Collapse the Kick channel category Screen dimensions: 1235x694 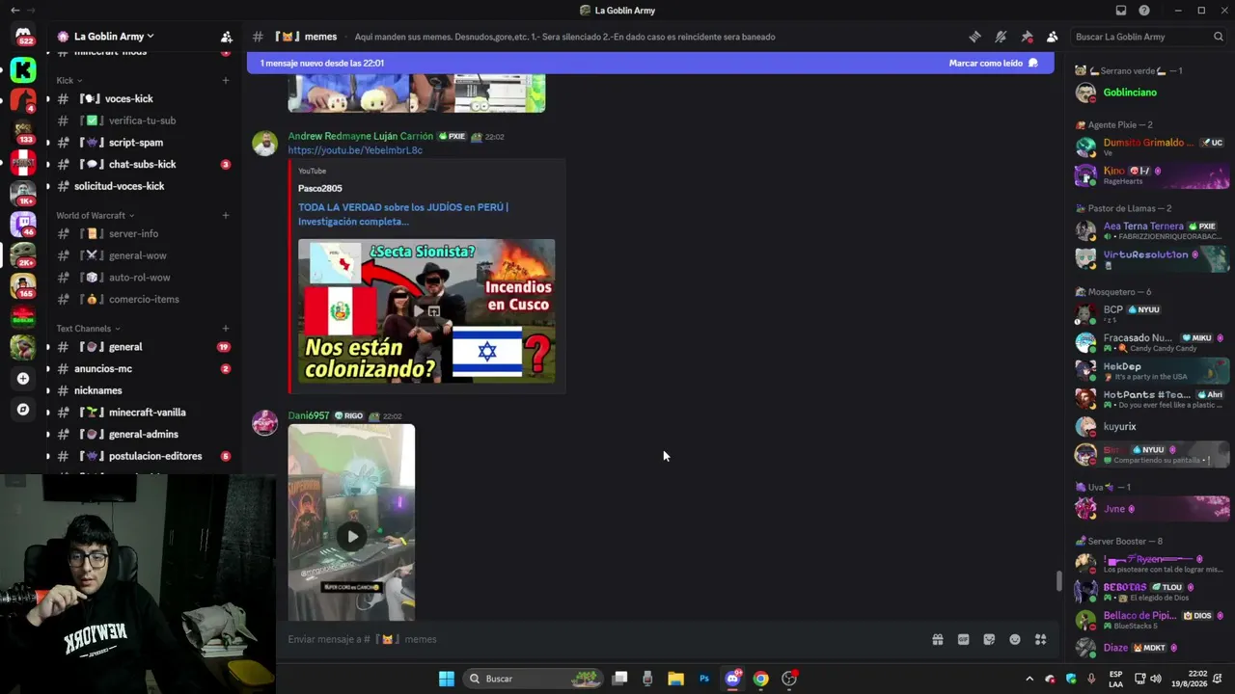[x=69, y=81]
